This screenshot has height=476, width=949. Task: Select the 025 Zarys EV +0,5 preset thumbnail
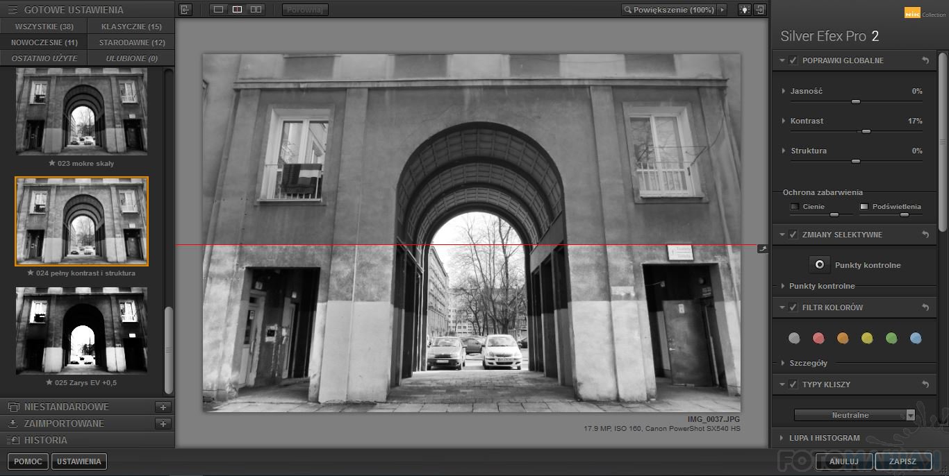pos(81,331)
